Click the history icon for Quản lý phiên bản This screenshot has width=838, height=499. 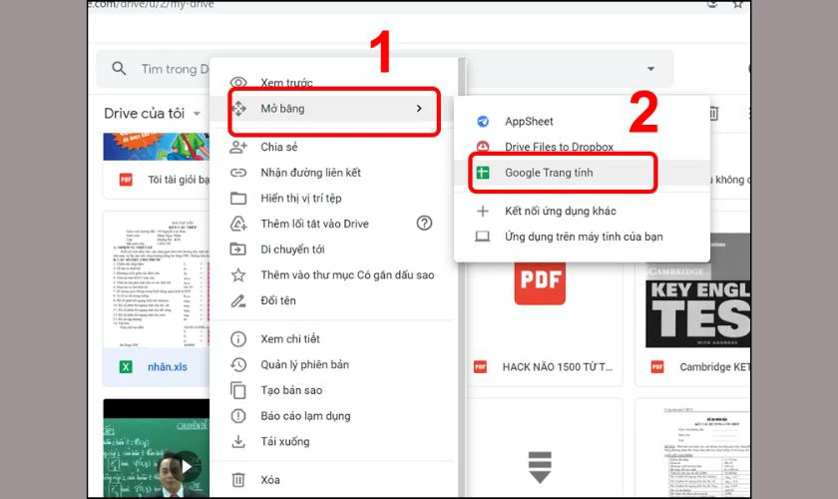(238, 364)
